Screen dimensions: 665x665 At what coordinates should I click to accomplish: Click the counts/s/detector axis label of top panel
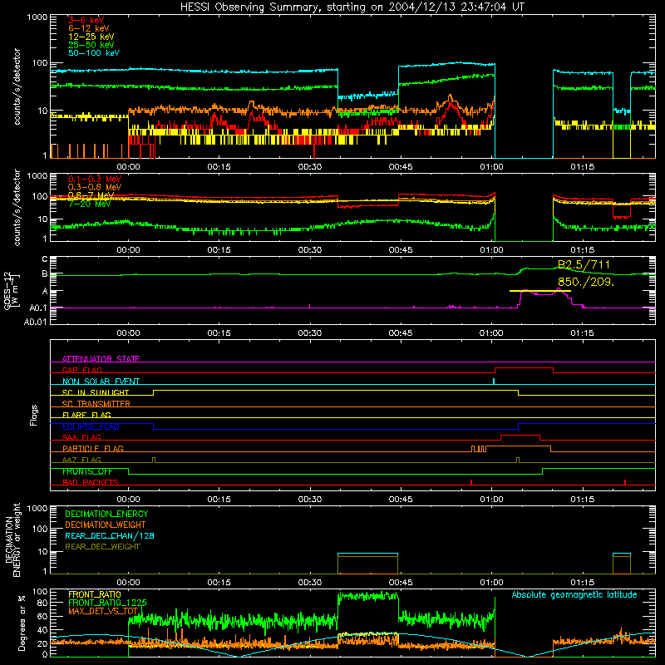tap(17, 86)
